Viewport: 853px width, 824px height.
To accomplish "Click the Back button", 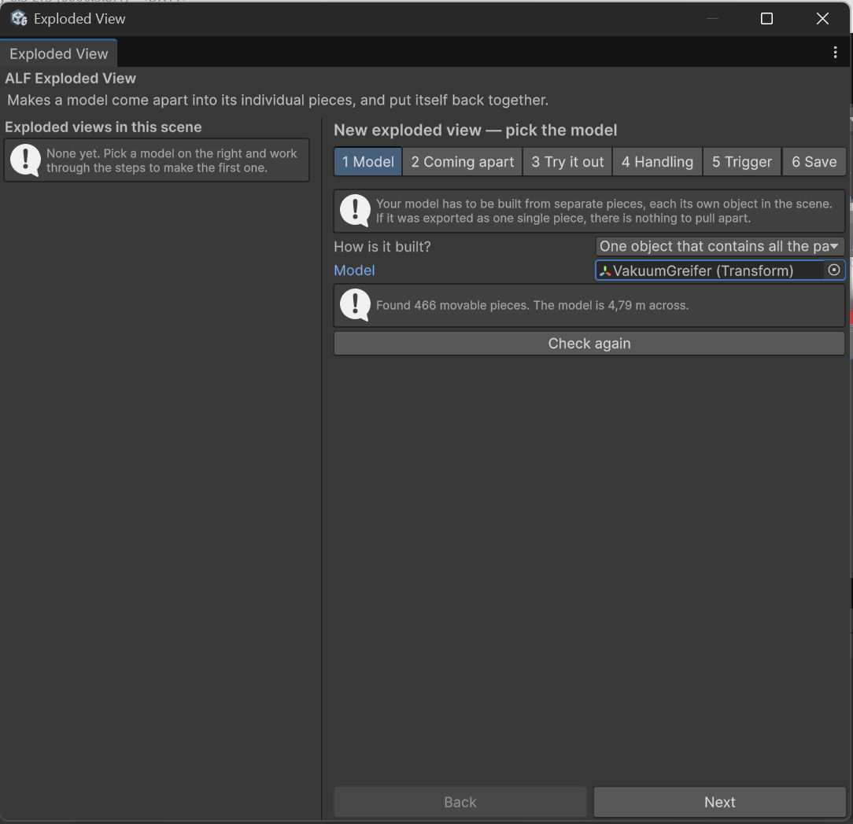I will (x=460, y=802).
